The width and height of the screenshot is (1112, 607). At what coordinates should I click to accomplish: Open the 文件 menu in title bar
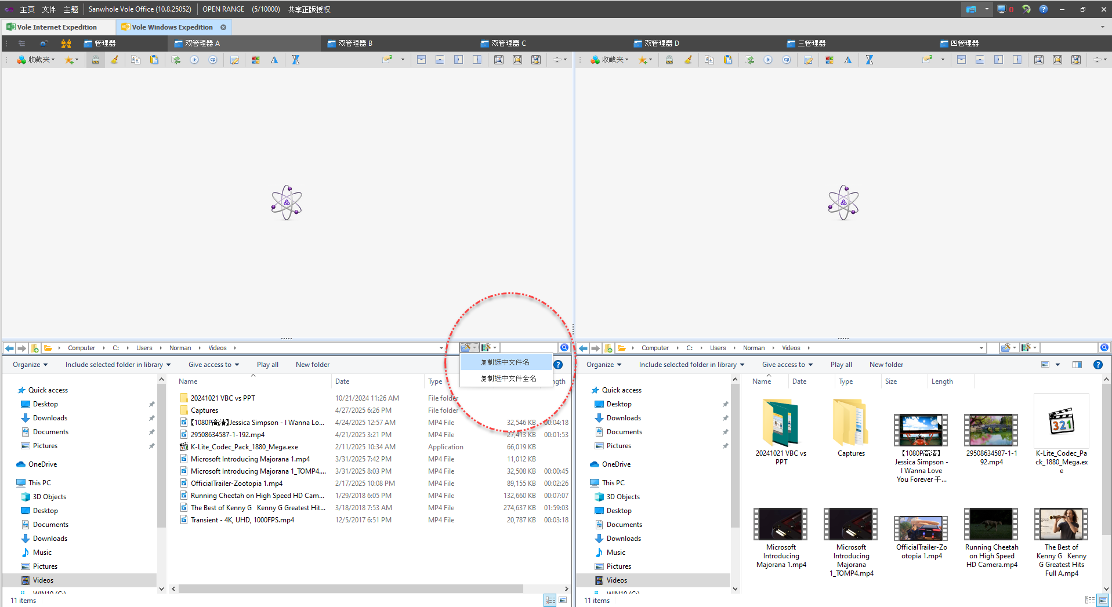tap(49, 9)
